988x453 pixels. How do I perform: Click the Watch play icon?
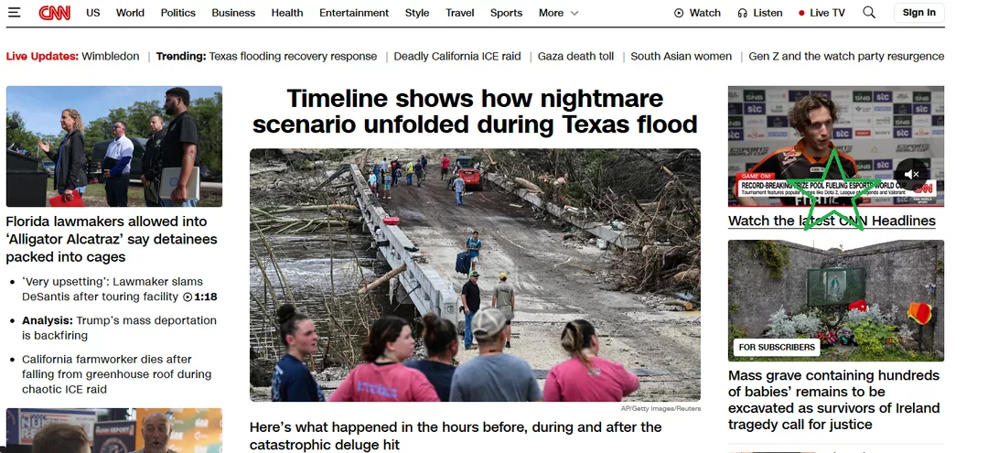coord(679,13)
